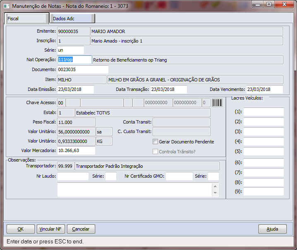Click Valor Unitário value 56,0000000000
Screen dimensions: 297x250
[x=77, y=132]
